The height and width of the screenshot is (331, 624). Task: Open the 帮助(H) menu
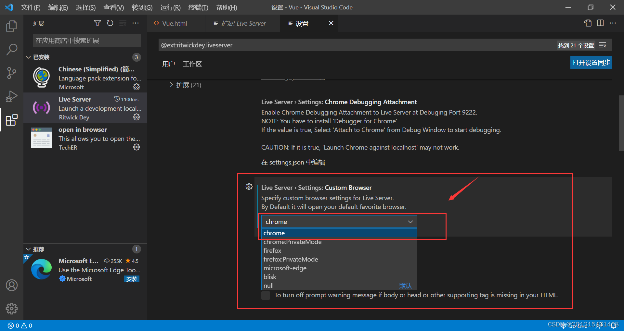coord(227,7)
